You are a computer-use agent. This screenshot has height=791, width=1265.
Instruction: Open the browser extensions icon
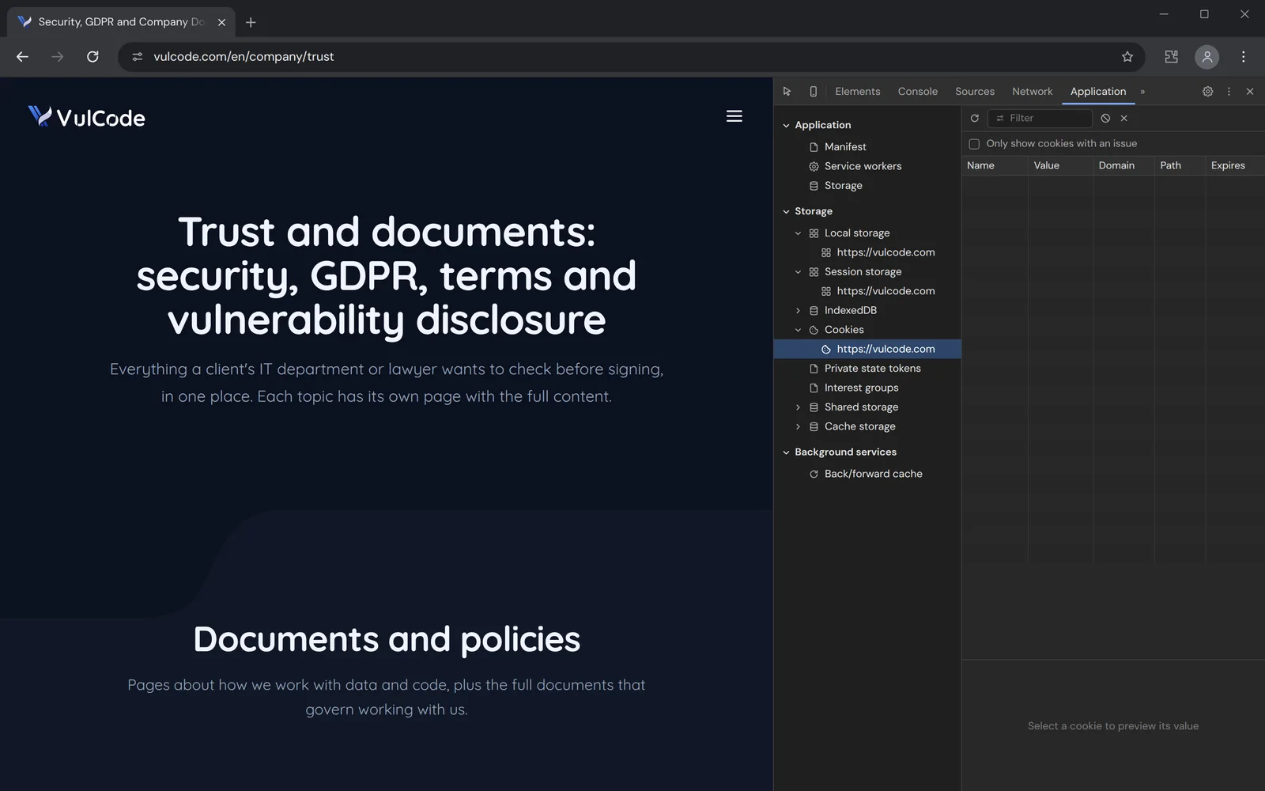click(1171, 57)
